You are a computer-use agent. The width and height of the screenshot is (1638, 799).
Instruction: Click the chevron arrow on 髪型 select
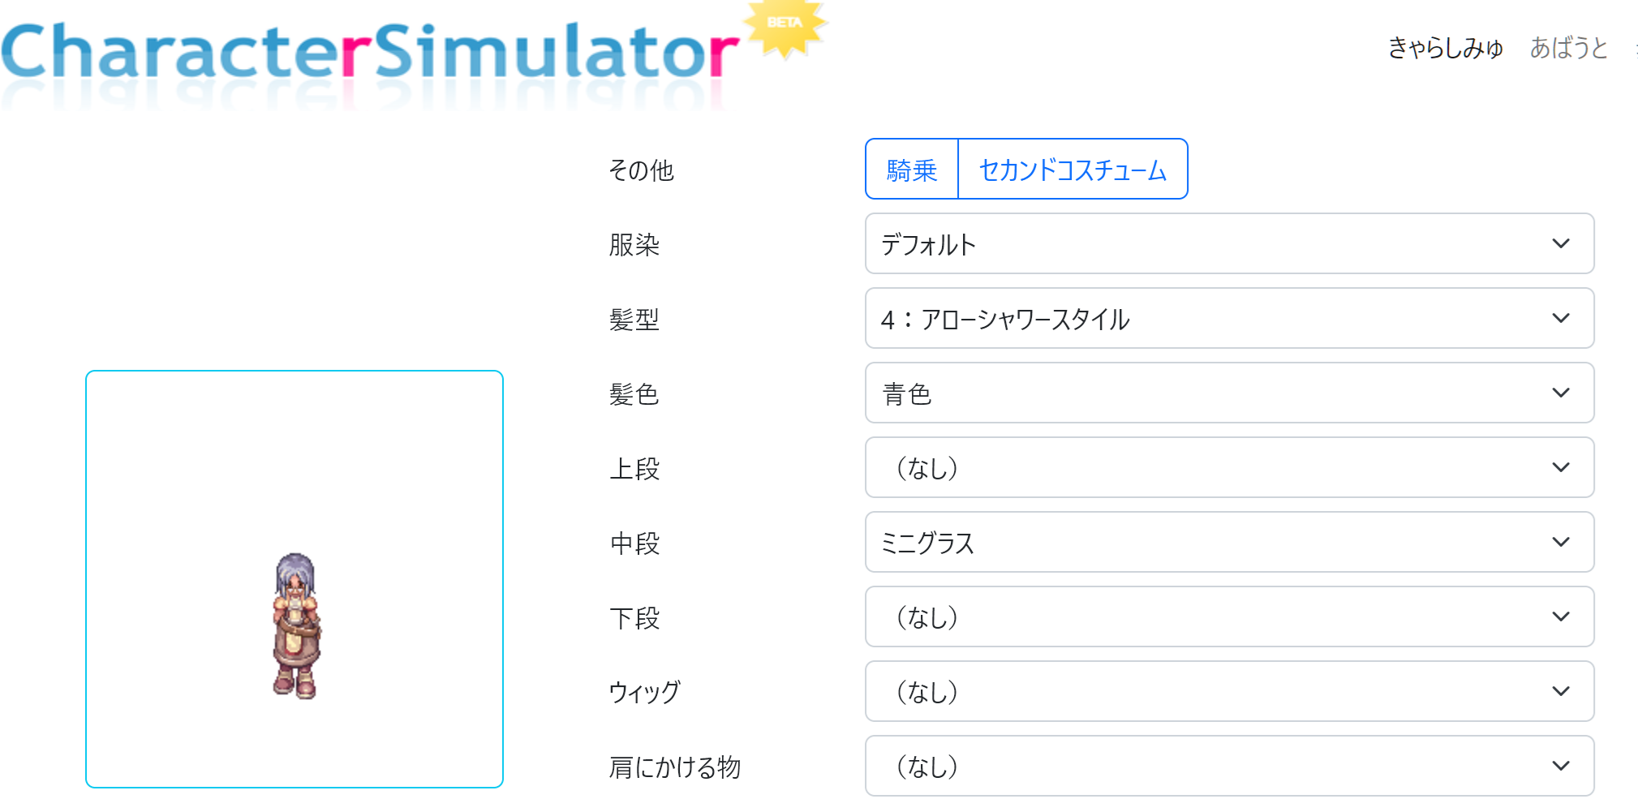[1561, 319]
